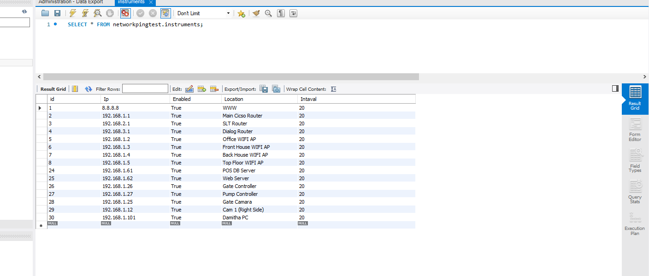Screen dimensions: 649x276
Task: Toggle the results side panel visibility
Action: pyautogui.click(x=615, y=88)
